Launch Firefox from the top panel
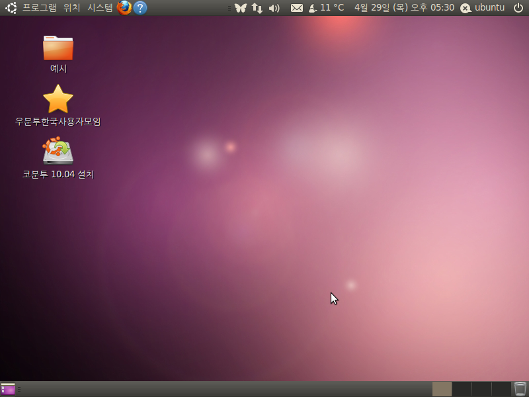Image resolution: width=529 pixels, height=397 pixels. coord(124,8)
